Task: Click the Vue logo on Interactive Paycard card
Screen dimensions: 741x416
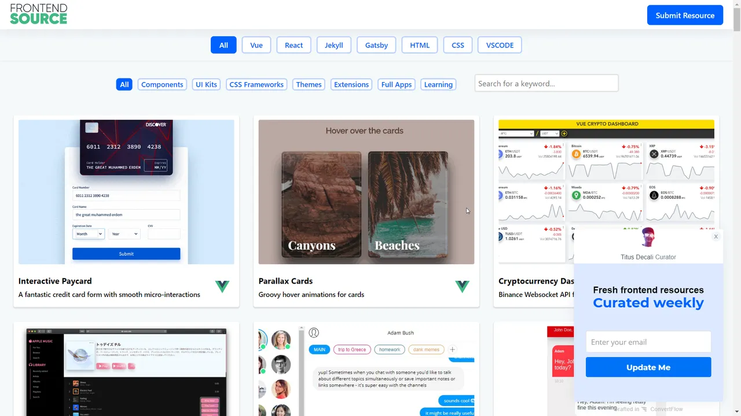Action: 222,286
